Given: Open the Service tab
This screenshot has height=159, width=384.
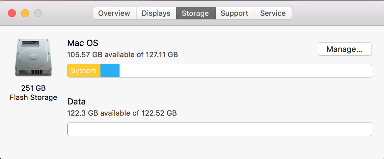Looking at the screenshot, I should pos(273,13).
